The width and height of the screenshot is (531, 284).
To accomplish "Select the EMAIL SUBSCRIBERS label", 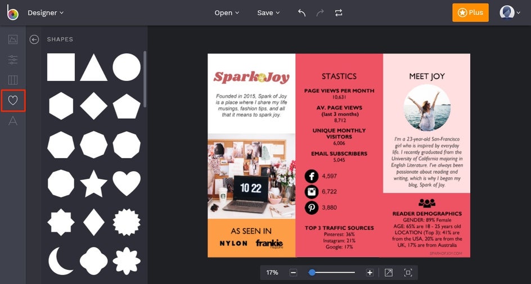I will coord(339,154).
